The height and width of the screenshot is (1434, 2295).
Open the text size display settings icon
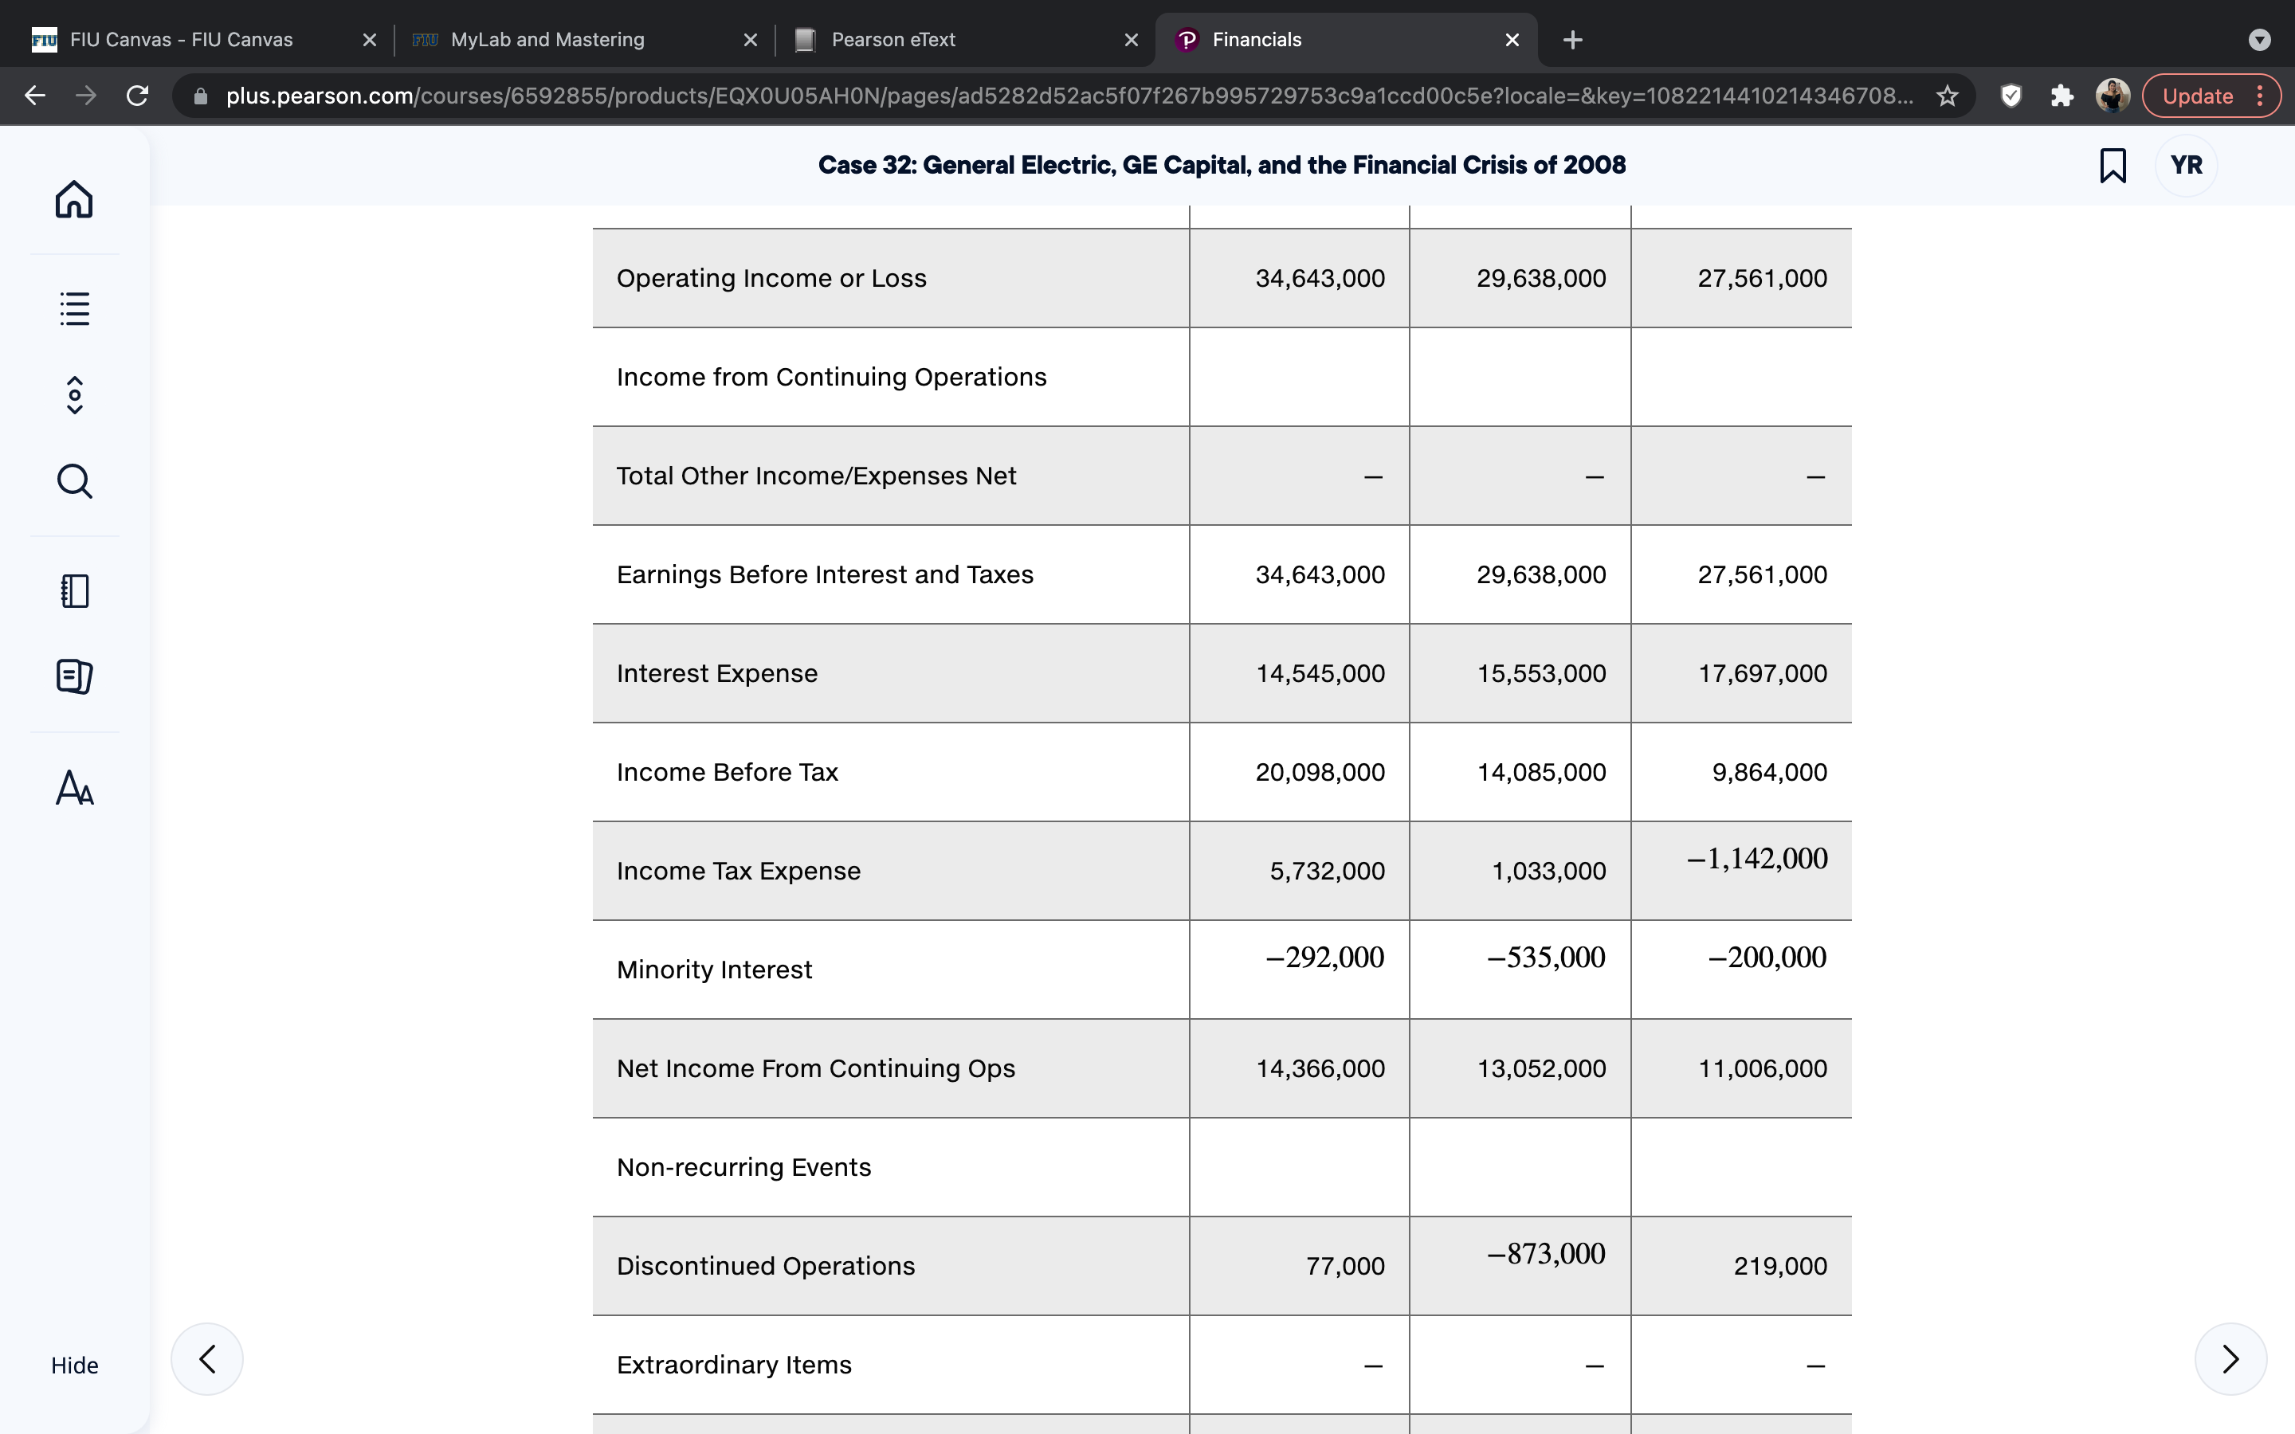tap(74, 787)
